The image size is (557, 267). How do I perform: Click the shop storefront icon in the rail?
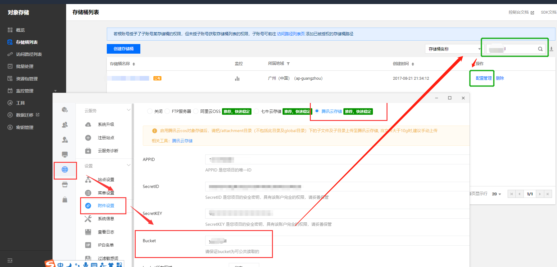[65, 185]
